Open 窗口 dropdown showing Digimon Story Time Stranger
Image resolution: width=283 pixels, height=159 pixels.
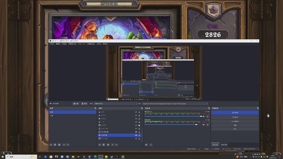[175, 104]
